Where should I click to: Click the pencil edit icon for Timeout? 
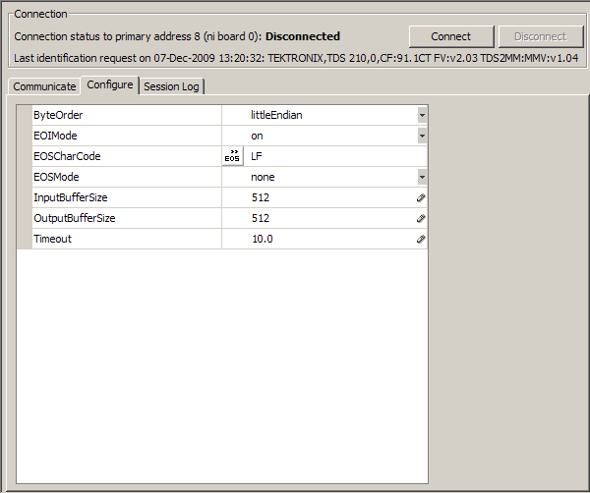421,239
